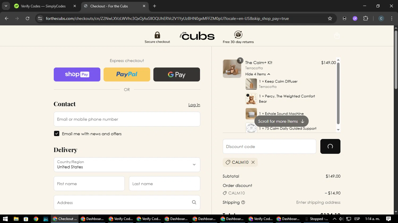The height and width of the screenshot is (223, 398).
Task: Open the Country/Region dropdown
Action: coord(127,165)
